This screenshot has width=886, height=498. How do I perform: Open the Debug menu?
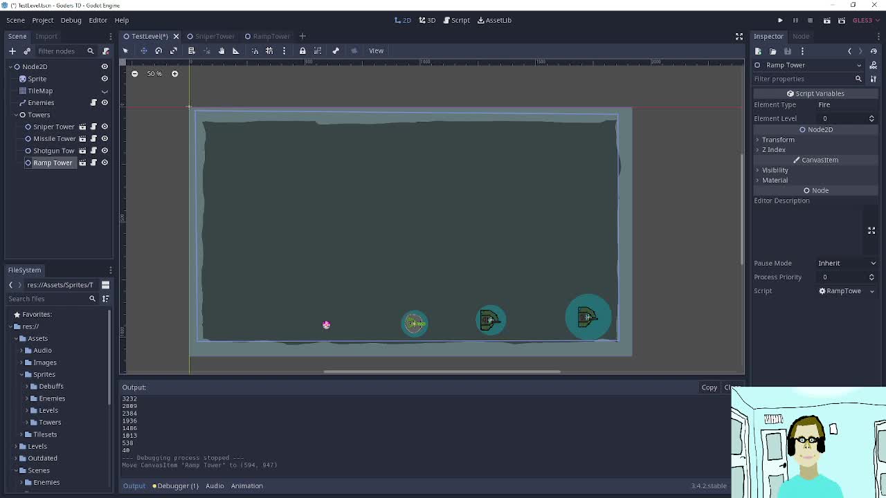(x=71, y=20)
